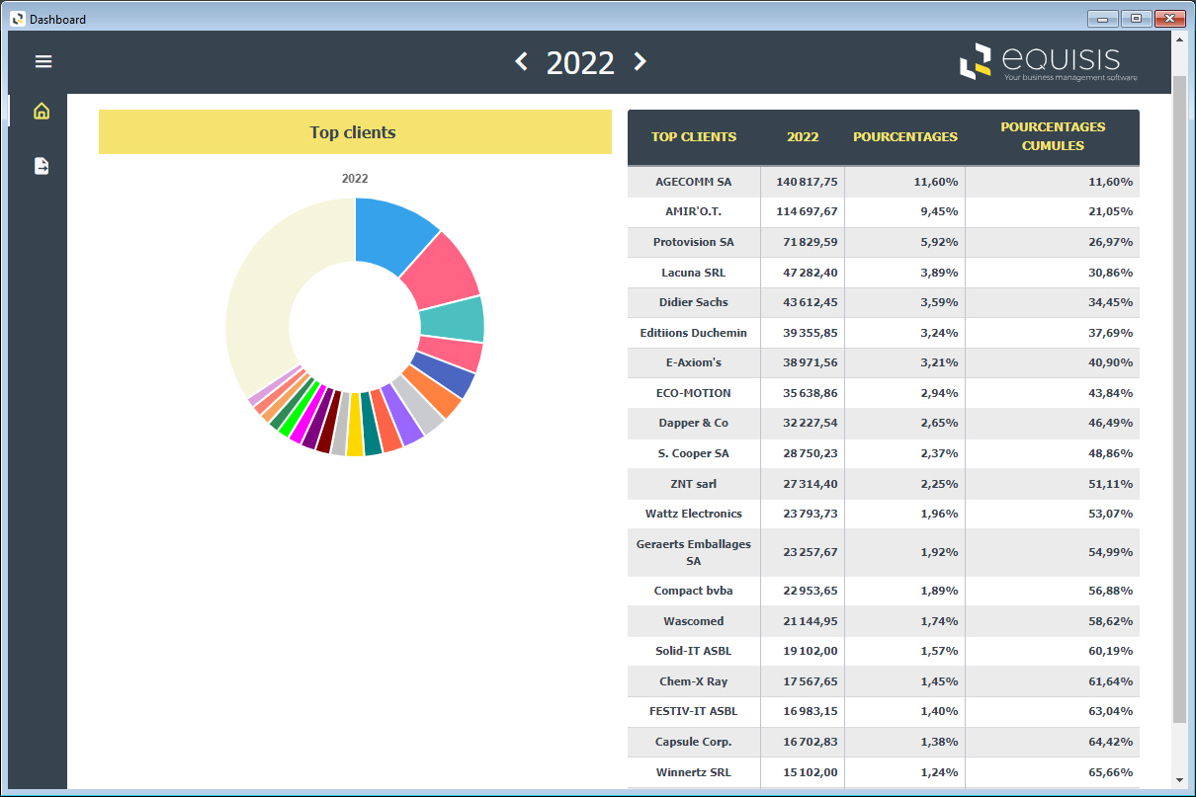Select Geraerts Emballages SA client cell
Image resolution: width=1196 pixels, height=797 pixels.
click(694, 553)
